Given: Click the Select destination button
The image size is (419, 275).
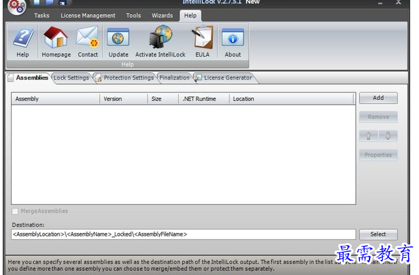Looking at the screenshot, I should coord(378,234).
